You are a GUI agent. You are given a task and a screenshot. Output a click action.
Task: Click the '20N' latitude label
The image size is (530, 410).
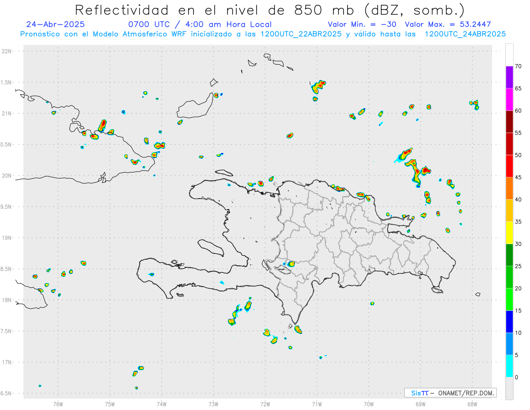pos(8,176)
